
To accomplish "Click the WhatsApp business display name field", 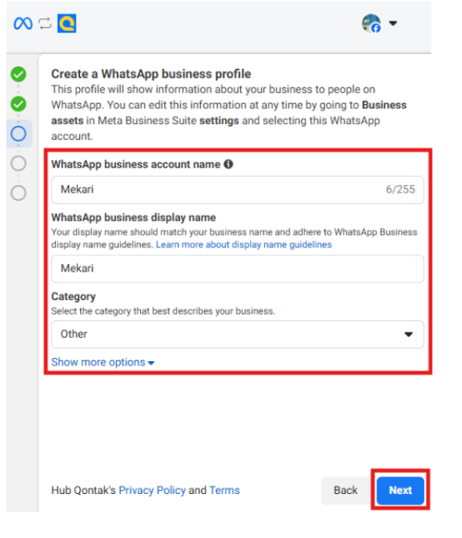I will (x=238, y=269).
